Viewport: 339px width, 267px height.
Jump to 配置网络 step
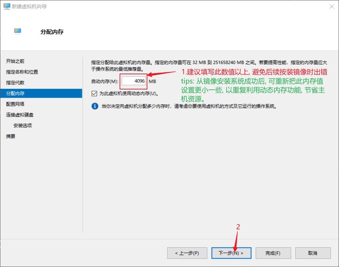coord(15,104)
